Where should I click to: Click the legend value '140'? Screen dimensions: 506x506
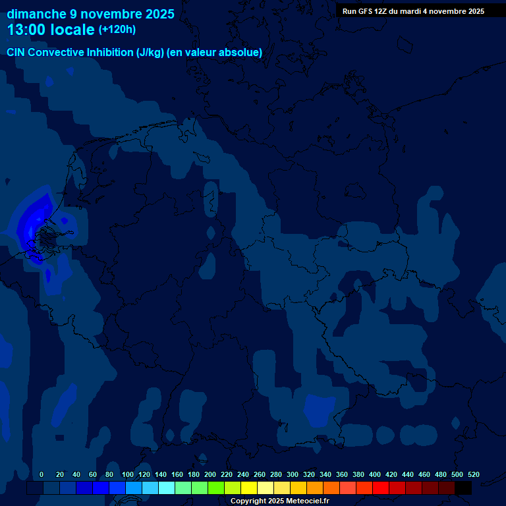coord(161,474)
